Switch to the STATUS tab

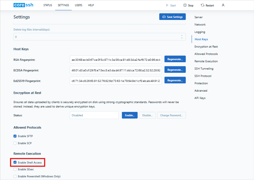click(48, 5)
